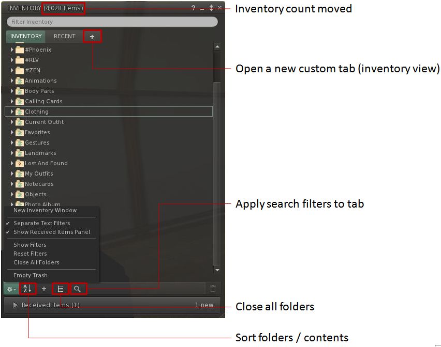Open a new custom tab with plus
The width and height of the screenshot is (441, 347).
pos(92,37)
